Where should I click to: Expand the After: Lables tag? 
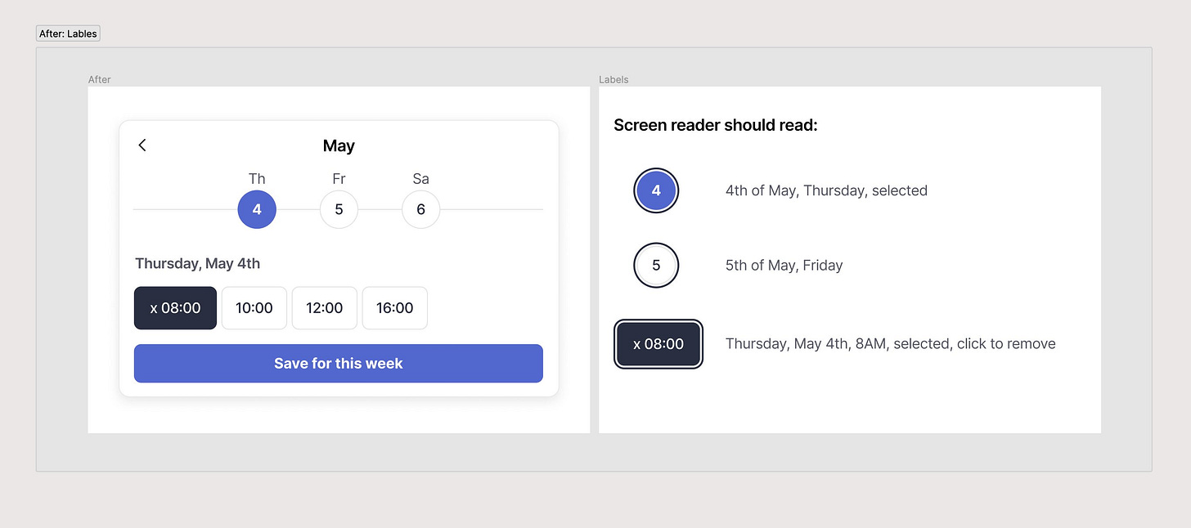pyautogui.click(x=68, y=33)
